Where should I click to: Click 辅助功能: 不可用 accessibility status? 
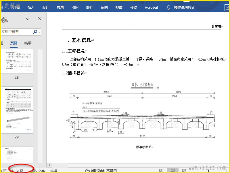[101, 171]
